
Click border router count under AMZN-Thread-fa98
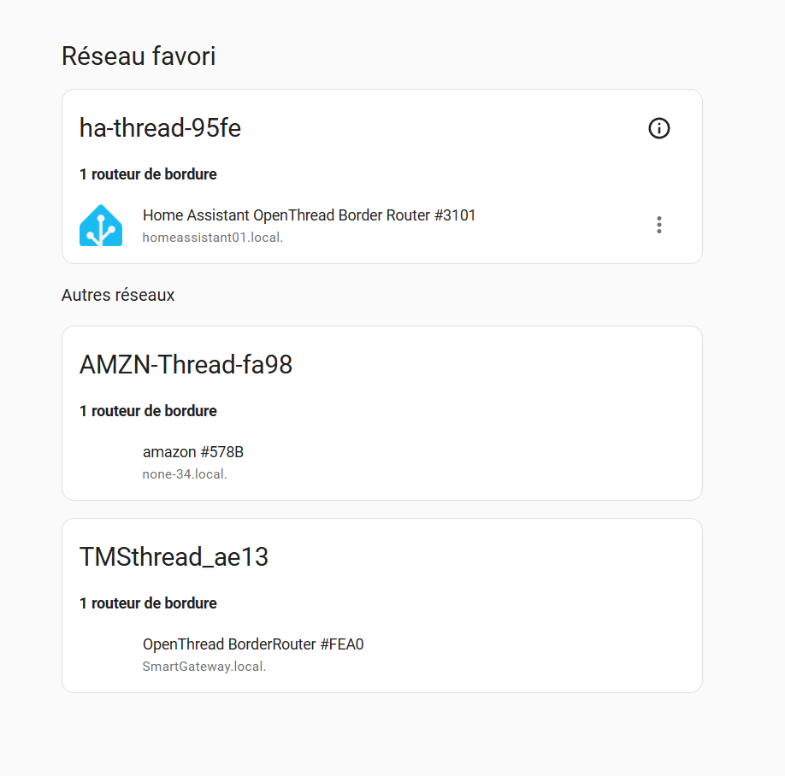[x=148, y=411]
